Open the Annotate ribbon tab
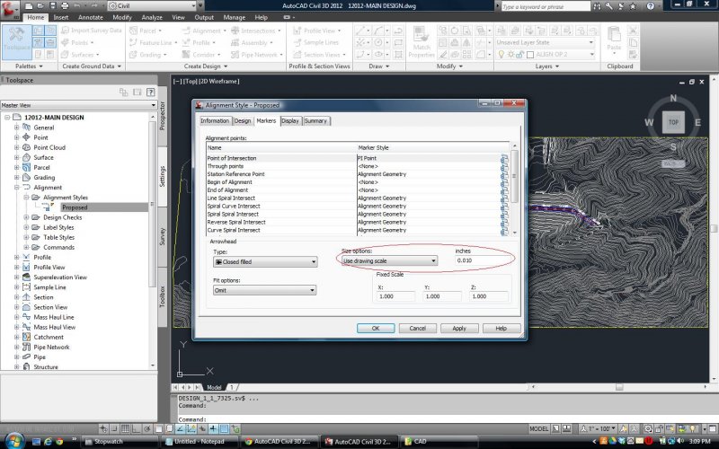 tap(91, 17)
